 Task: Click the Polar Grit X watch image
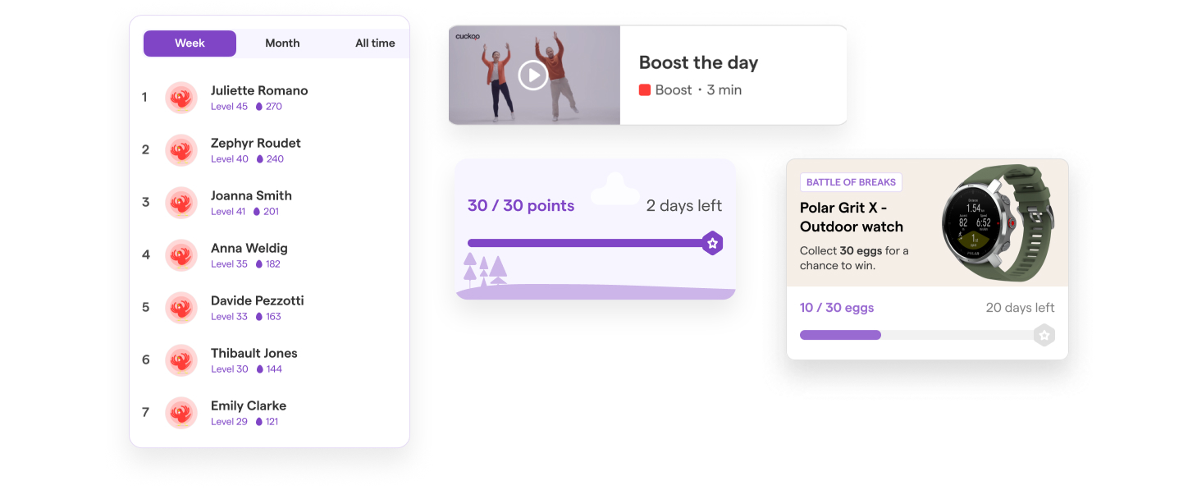pyautogui.click(x=996, y=223)
